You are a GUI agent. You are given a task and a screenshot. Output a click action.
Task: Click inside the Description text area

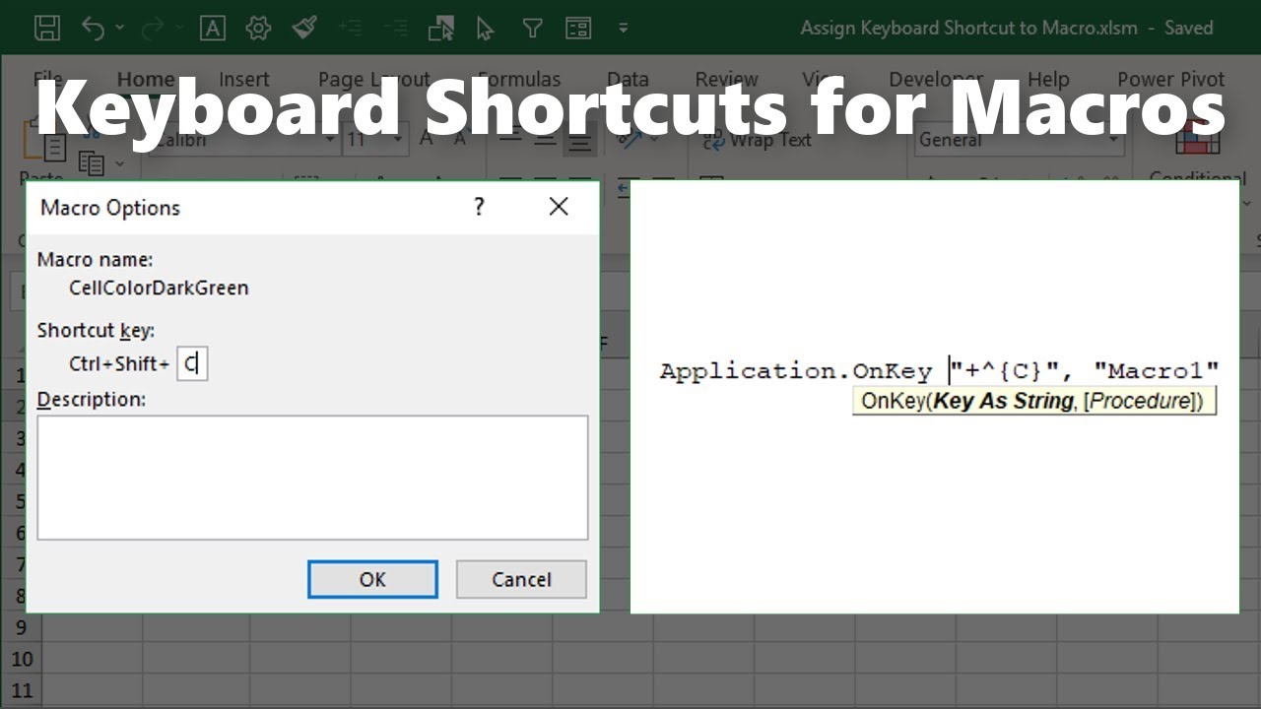(312, 478)
